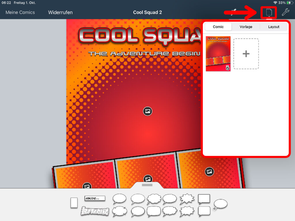295x221 pixels.
Task: Tap Widerrufen to undo
Action: click(60, 12)
